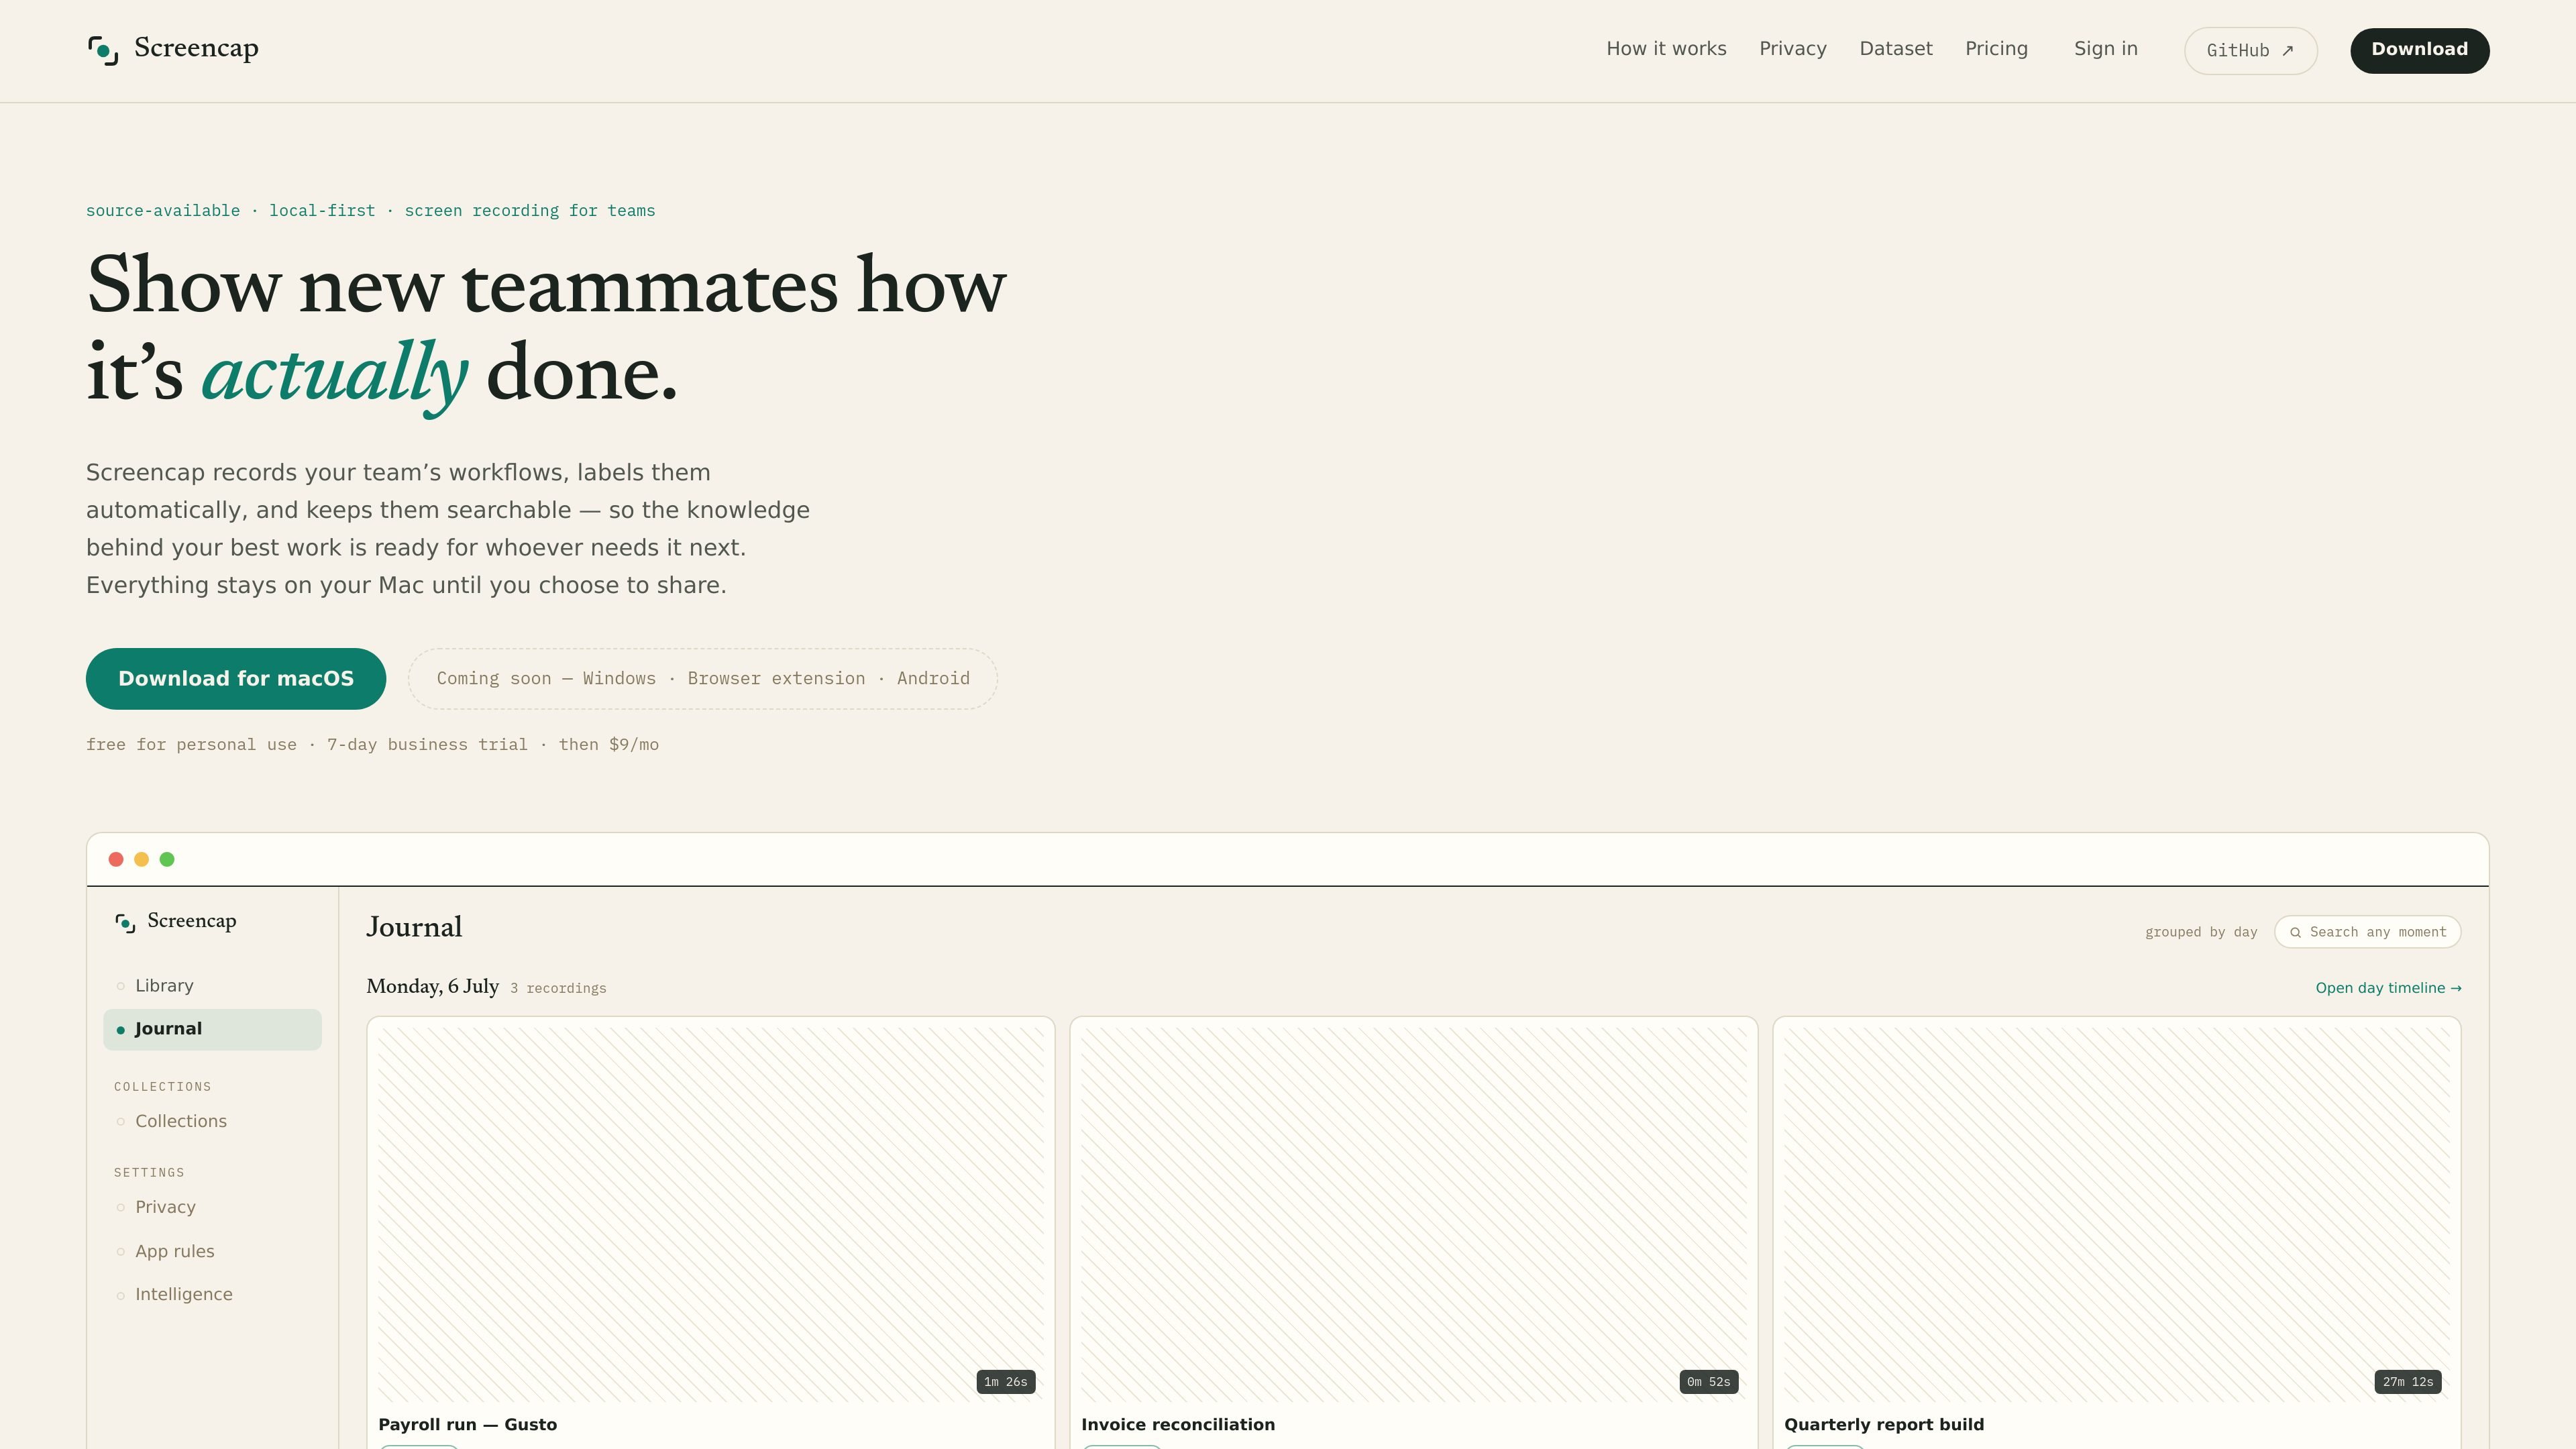Click the yellow minimize dot of the app window
The image size is (2576, 1449).
(x=141, y=859)
